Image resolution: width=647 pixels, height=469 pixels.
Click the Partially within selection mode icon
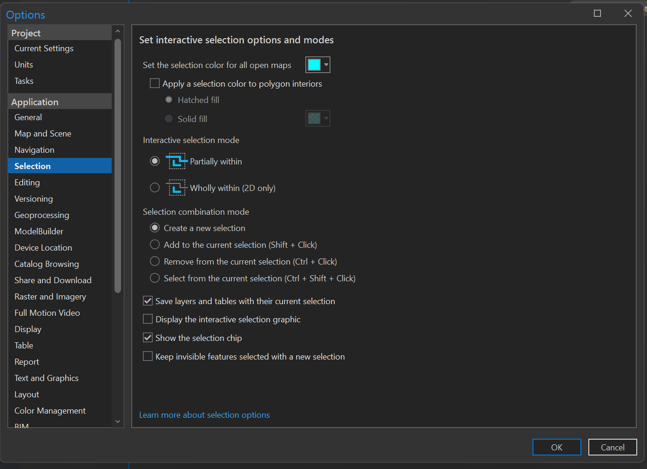tap(176, 161)
